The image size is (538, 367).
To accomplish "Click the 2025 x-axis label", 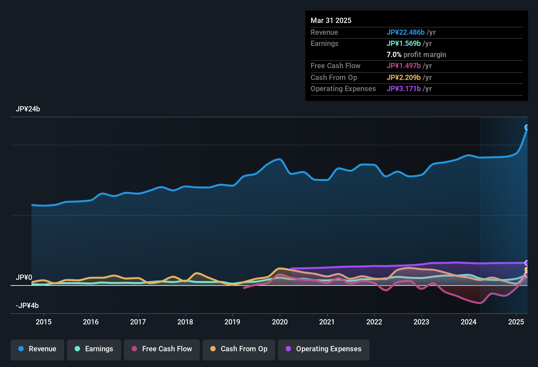I will tap(516, 322).
